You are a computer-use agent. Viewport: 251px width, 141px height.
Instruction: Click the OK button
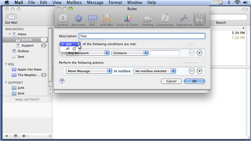pyautogui.click(x=194, y=81)
